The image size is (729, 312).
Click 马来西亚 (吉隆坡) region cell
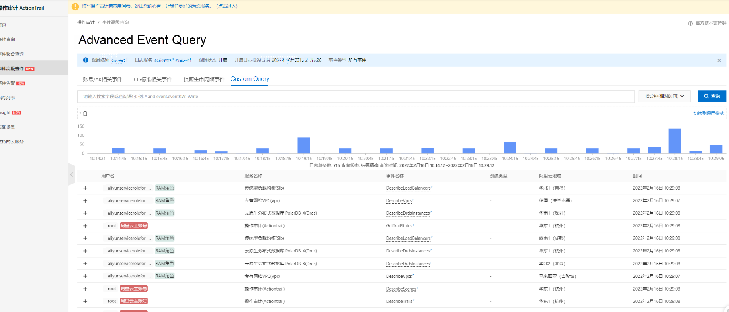557,276
